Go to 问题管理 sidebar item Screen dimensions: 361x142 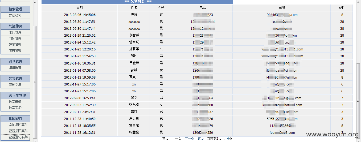(15, 39)
